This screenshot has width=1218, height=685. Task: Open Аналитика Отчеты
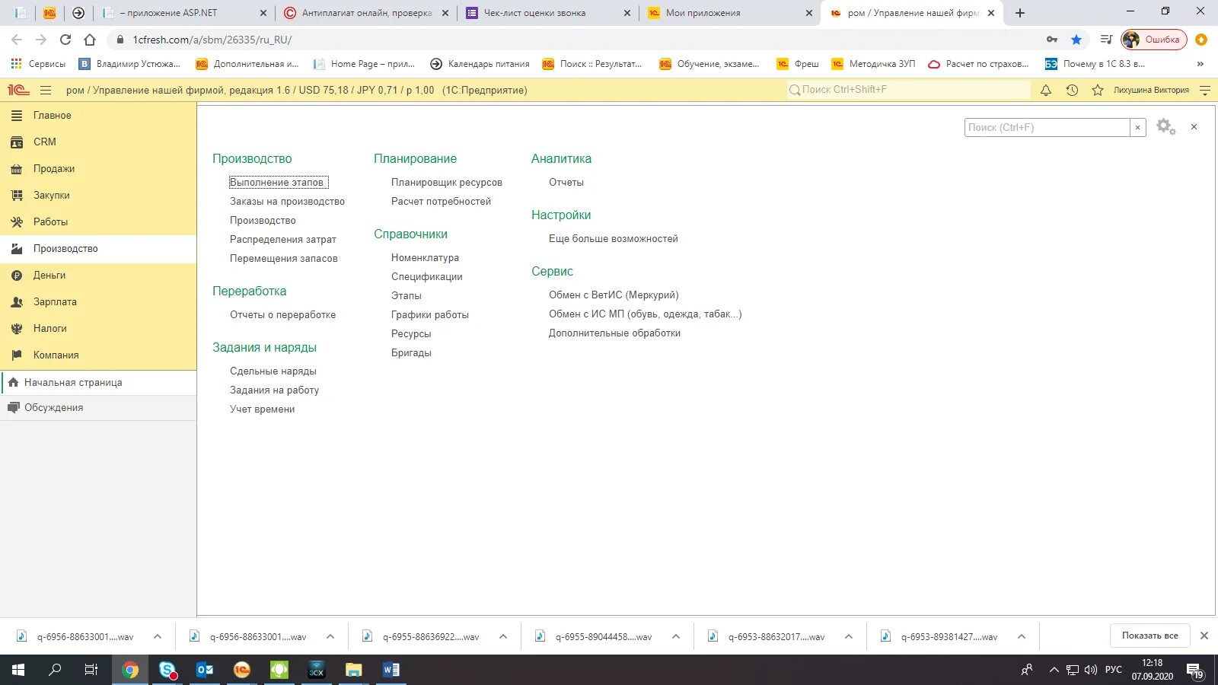[x=566, y=183]
